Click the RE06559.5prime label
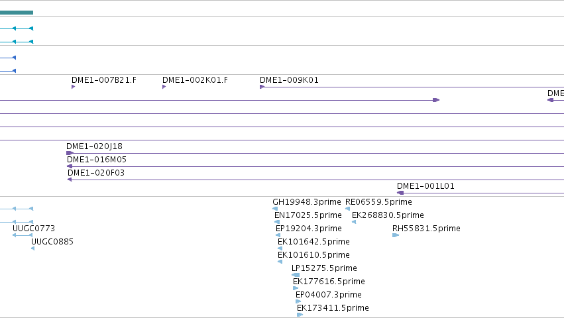 click(378, 202)
